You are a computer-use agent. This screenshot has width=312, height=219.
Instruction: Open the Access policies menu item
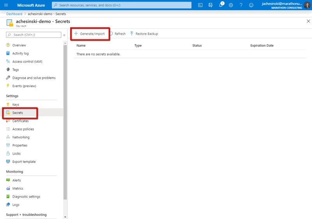coord(23,129)
